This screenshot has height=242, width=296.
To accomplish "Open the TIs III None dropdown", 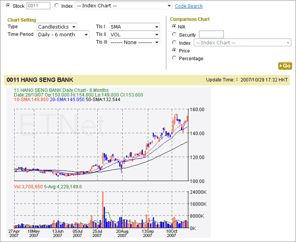I will [x=134, y=42].
